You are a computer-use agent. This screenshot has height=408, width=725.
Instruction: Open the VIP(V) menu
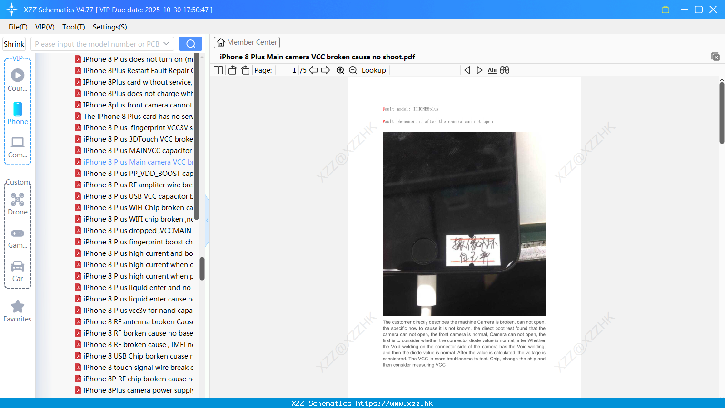pyautogui.click(x=45, y=27)
